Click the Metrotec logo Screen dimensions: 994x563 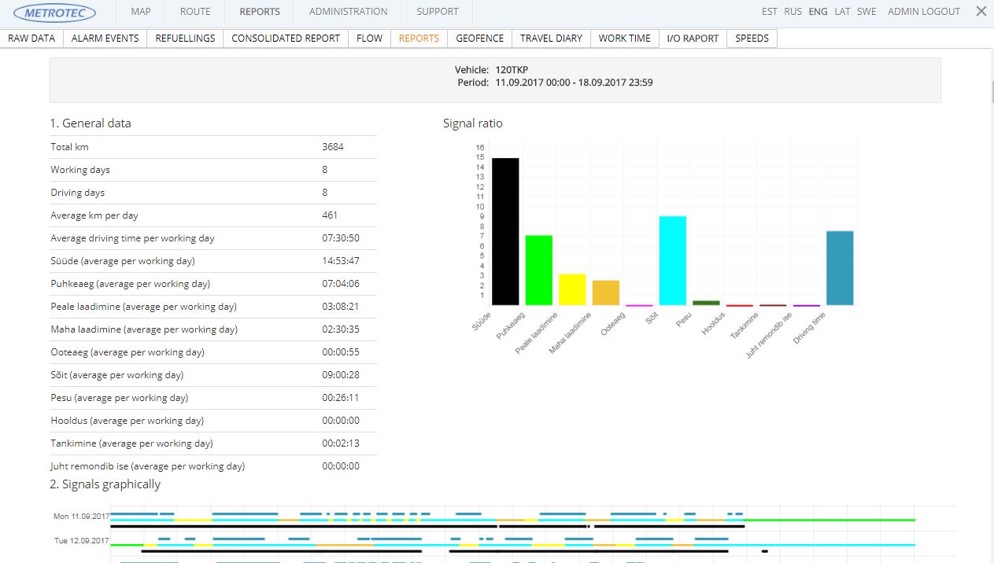coord(60,13)
